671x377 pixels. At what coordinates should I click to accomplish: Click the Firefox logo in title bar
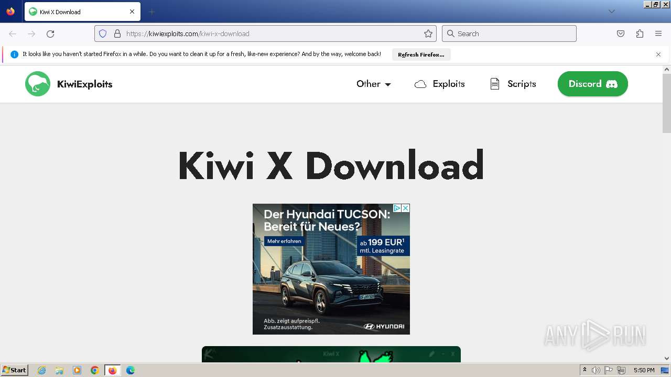pyautogui.click(x=10, y=12)
